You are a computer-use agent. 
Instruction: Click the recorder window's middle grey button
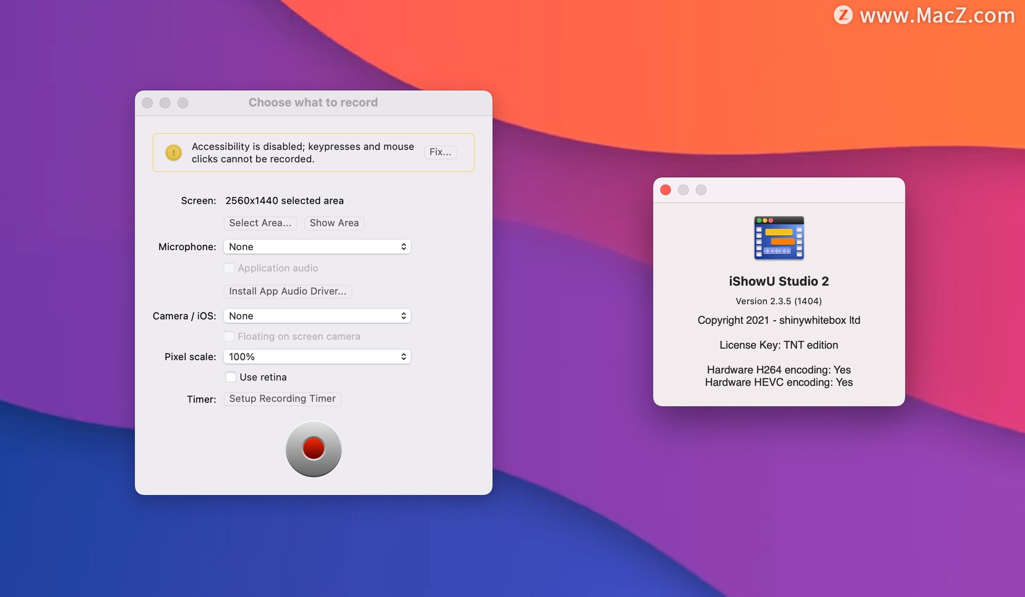(x=165, y=102)
